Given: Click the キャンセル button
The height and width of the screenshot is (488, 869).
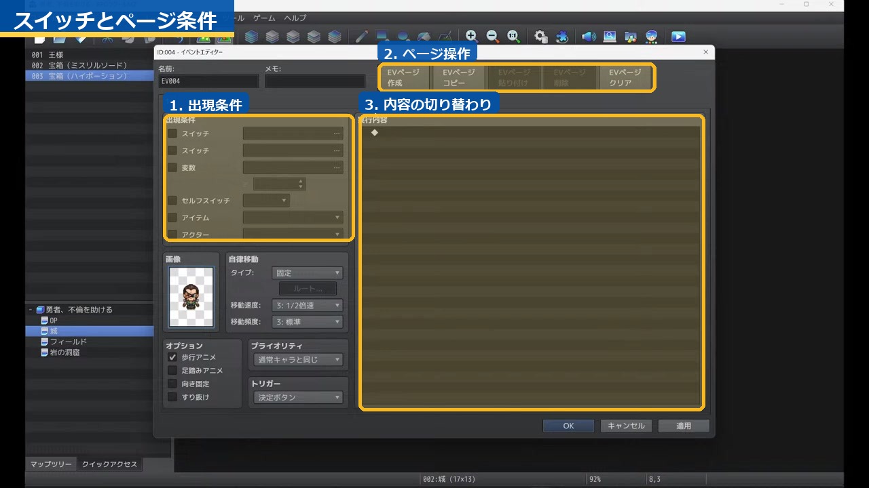Looking at the screenshot, I should click(626, 426).
